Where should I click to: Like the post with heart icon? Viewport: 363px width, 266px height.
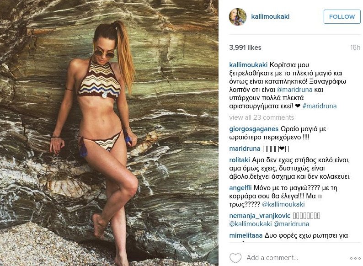tap(235, 258)
